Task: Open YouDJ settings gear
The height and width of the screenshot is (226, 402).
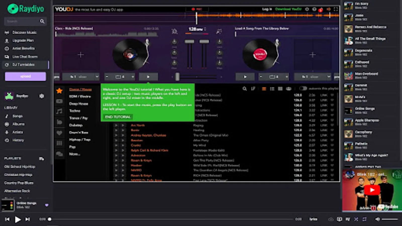Action: pos(307,9)
